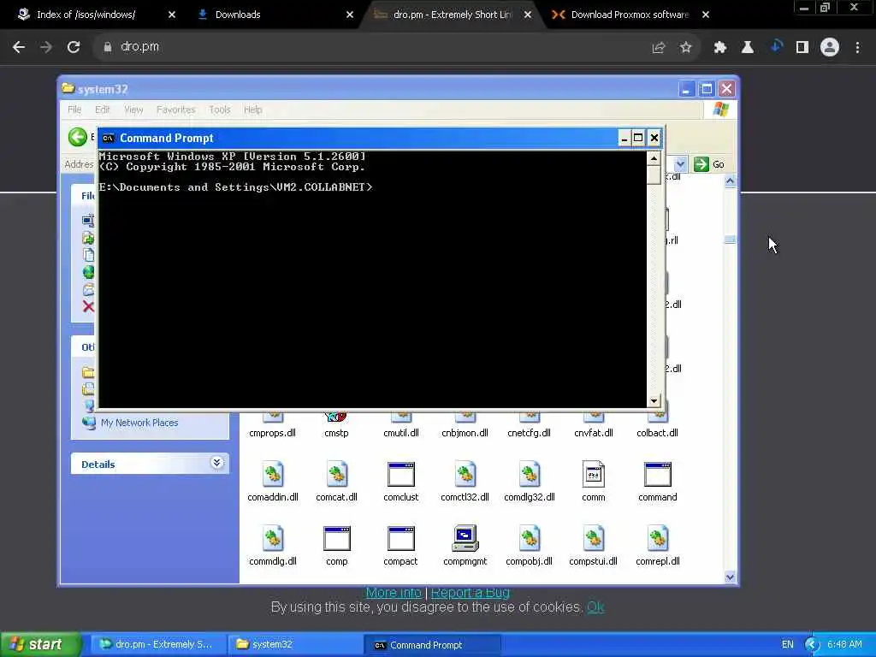Viewport: 876px width, 657px height.
Task: Open the comaddin.dll file icon
Action: point(273,475)
